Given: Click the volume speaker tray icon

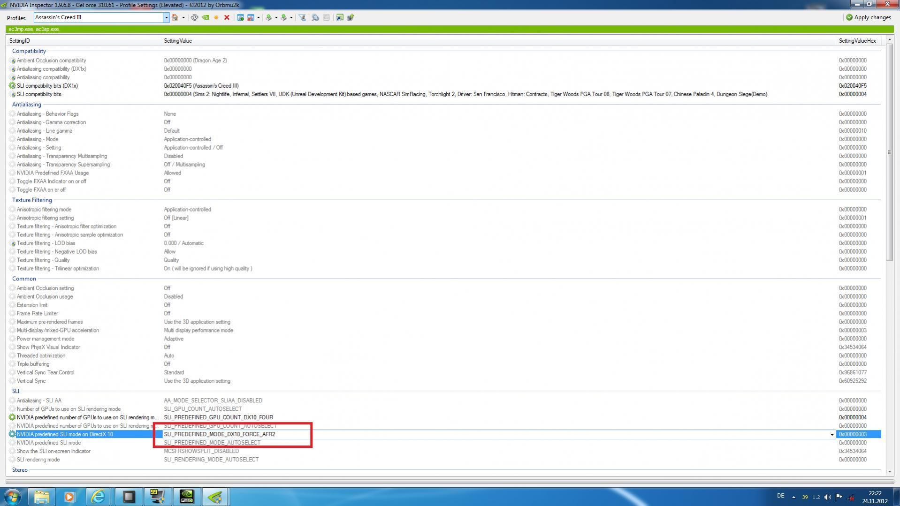Looking at the screenshot, I should 828,497.
